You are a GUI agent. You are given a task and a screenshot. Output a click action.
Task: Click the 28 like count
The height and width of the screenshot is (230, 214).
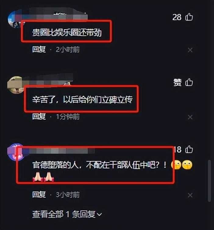(177, 17)
